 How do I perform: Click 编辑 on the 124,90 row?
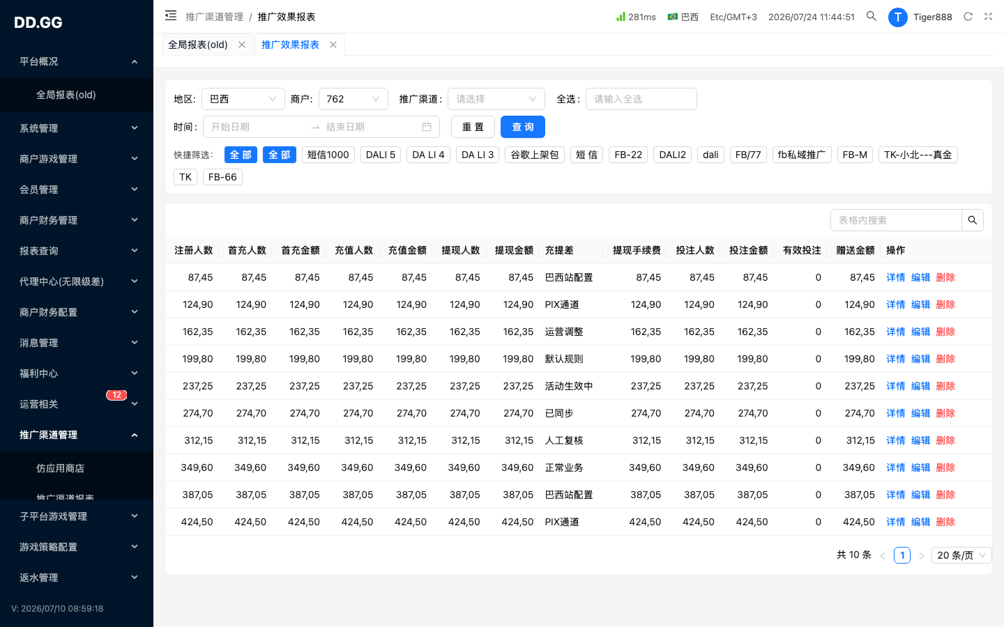pos(921,304)
